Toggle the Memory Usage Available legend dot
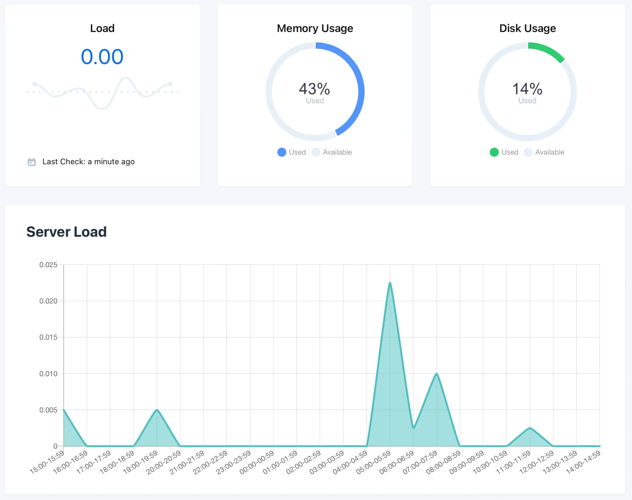Screen dimensions: 632x500 [x=316, y=152]
